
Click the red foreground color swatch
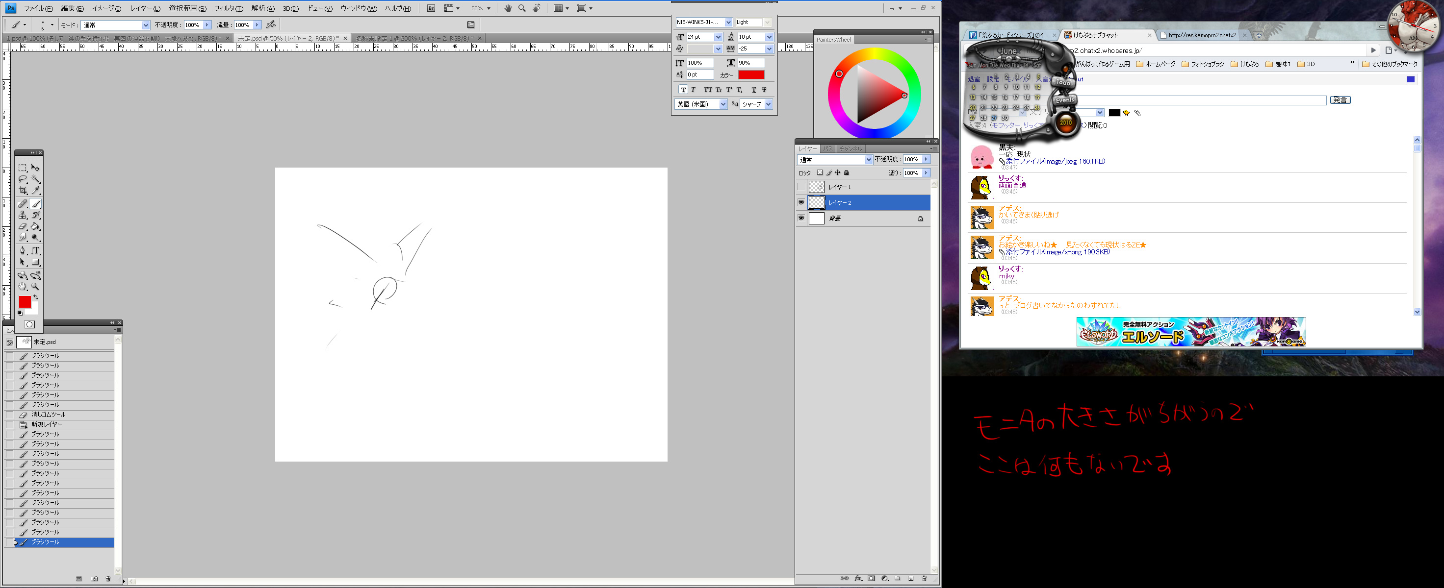(x=25, y=302)
